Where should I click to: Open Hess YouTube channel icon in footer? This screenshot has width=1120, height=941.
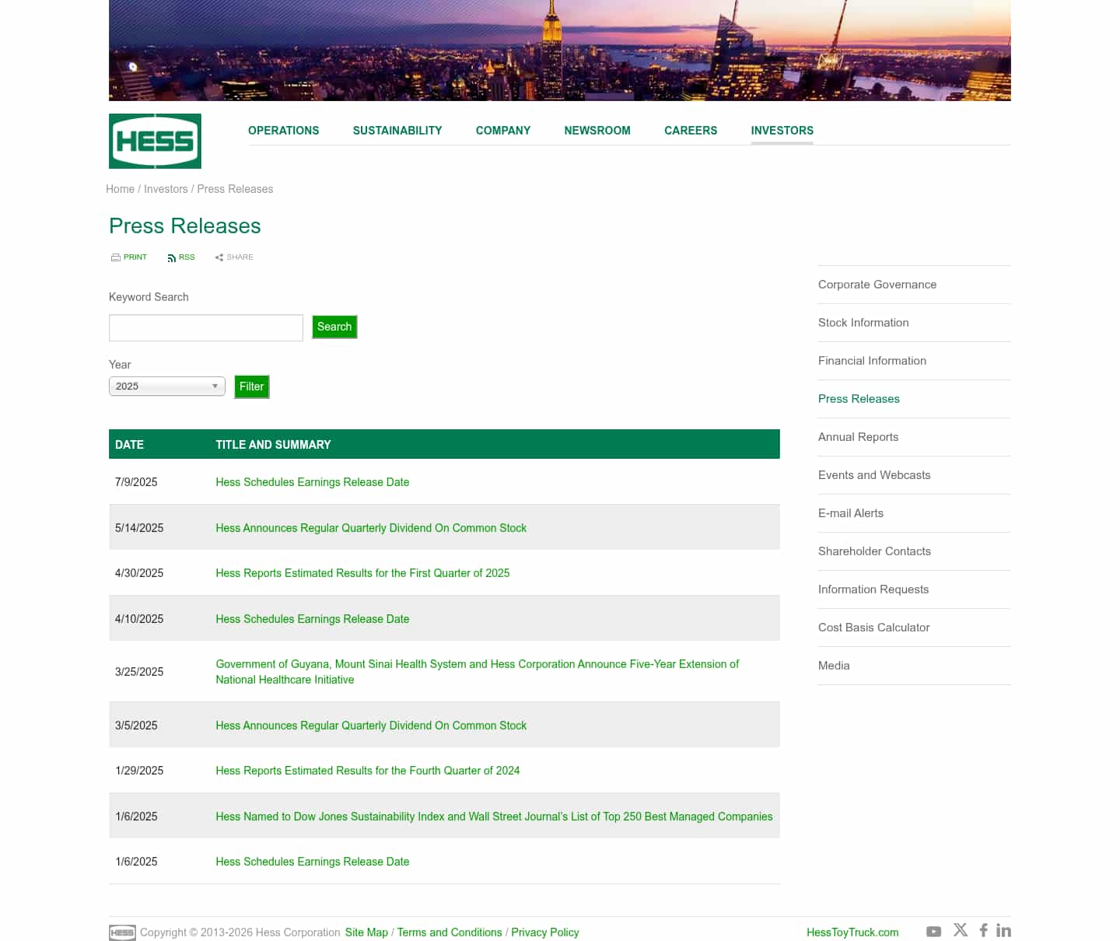[933, 931]
